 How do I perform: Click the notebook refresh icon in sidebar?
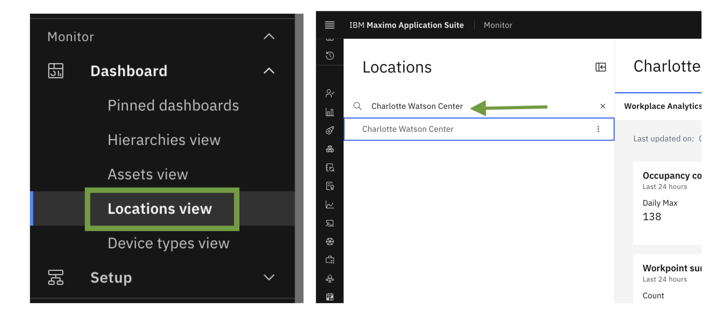[x=330, y=168]
